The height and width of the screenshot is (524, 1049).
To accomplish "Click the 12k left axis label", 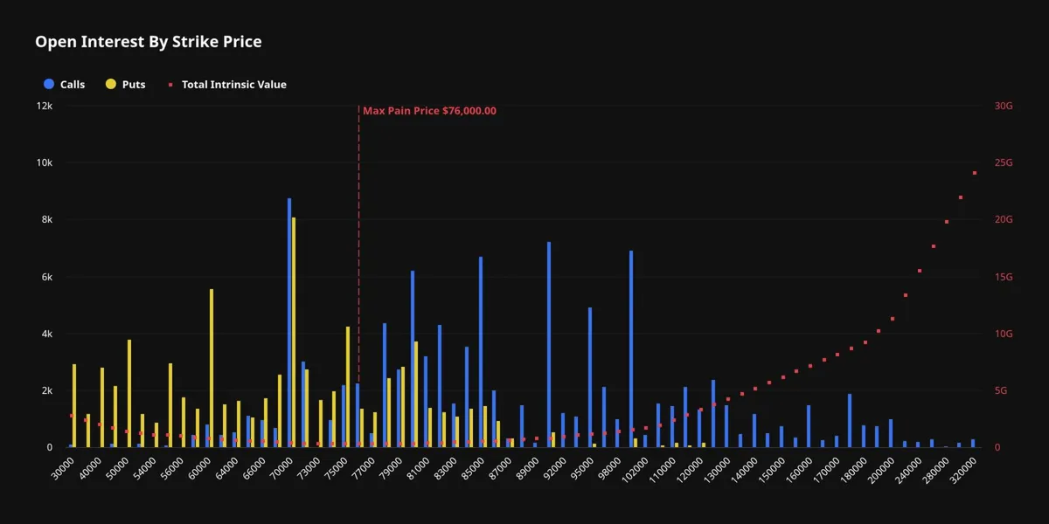I will pos(44,106).
